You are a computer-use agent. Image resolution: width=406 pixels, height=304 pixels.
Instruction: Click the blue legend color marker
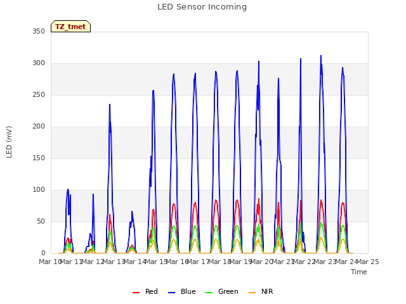point(172,293)
